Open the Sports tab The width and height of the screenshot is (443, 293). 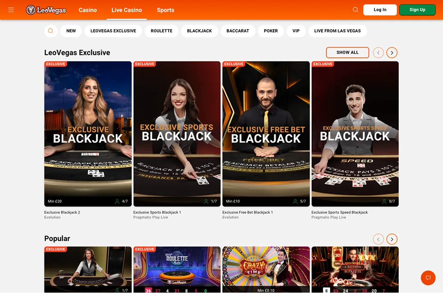(165, 10)
